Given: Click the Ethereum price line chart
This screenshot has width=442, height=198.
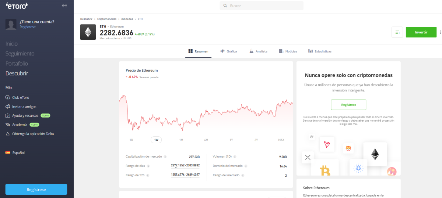Looking at the screenshot, I should (206, 114).
